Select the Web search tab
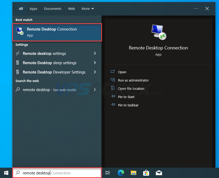 click(71, 9)
